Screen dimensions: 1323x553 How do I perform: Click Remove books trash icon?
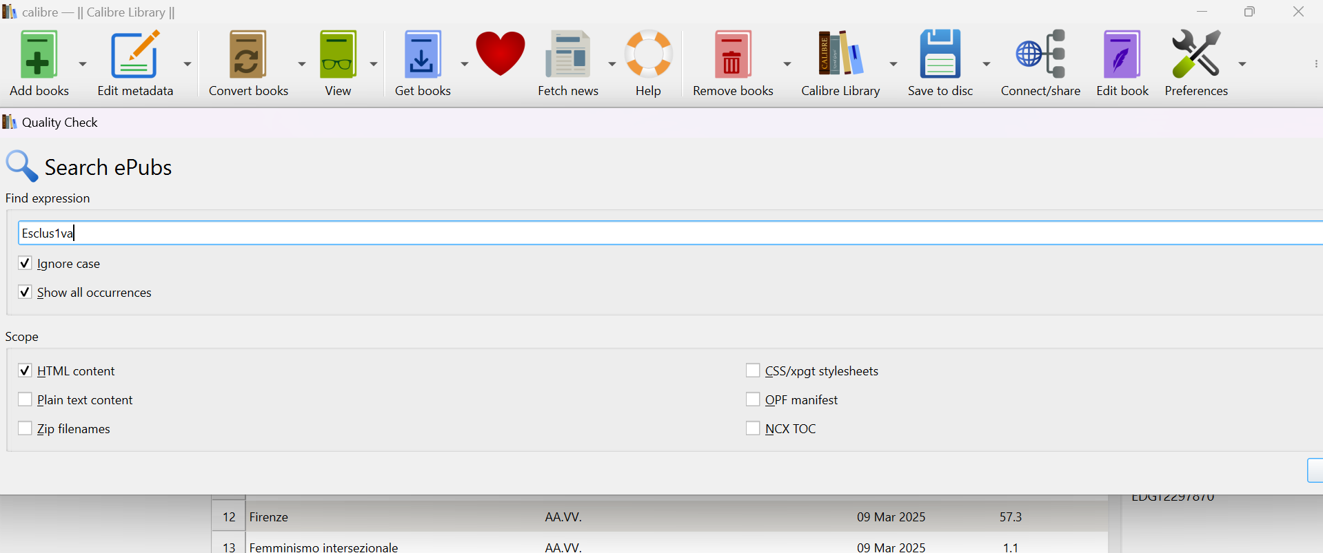click(733, 54)
